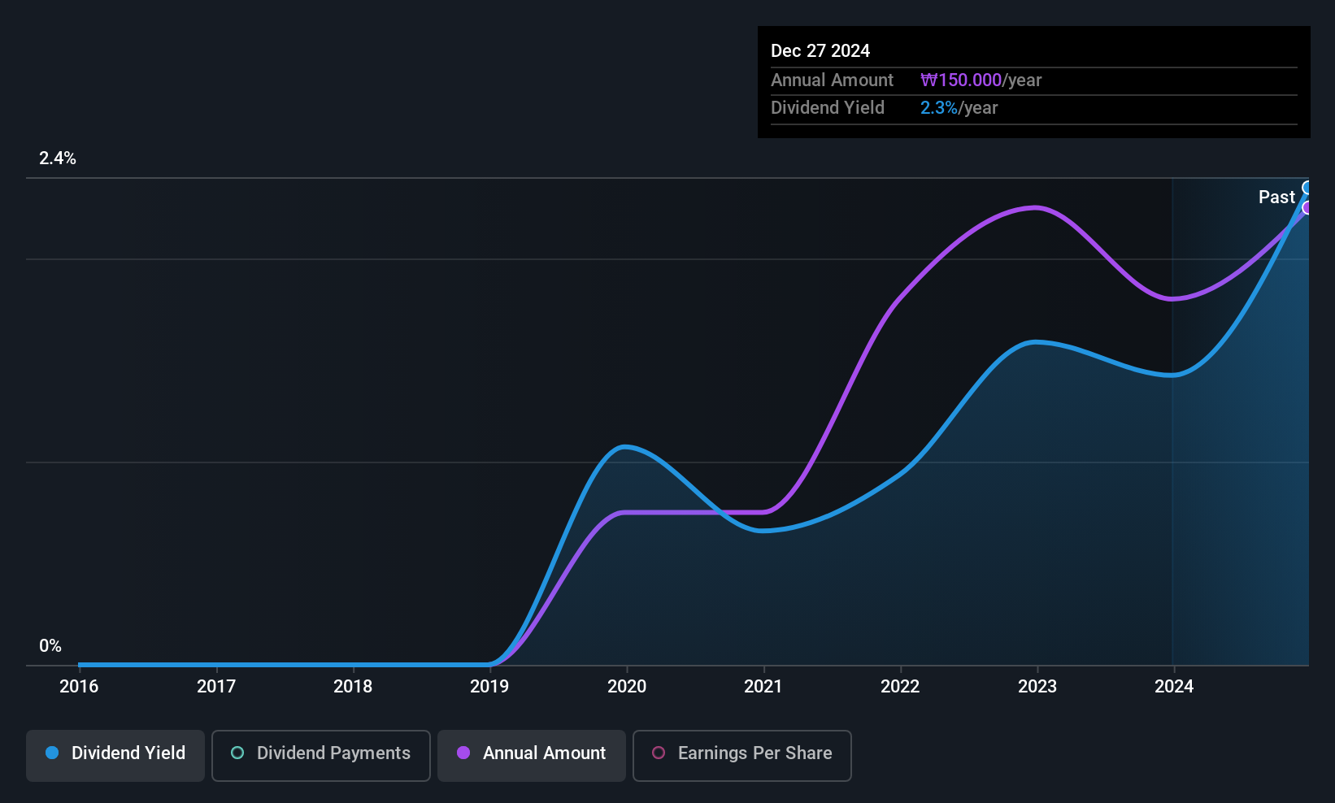The width and height of the screenshot is (1335, 803).
Task: Toggle the Earnings Per Share series
Action: (x=741, y=756)
